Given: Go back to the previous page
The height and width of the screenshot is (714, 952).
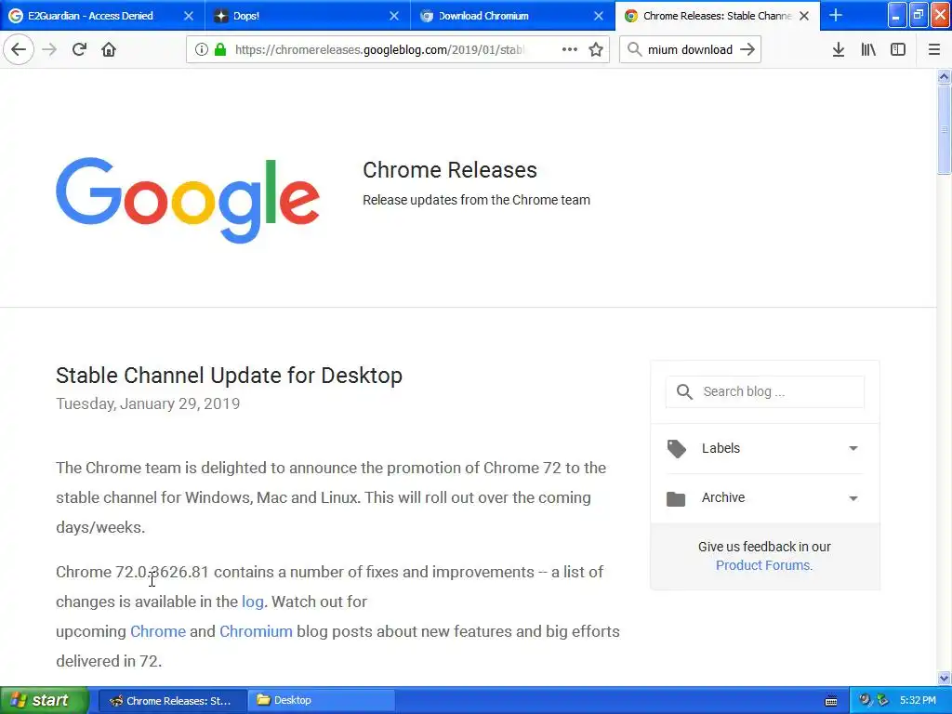Looking at the screenshot, I should (x=19, y=49).
